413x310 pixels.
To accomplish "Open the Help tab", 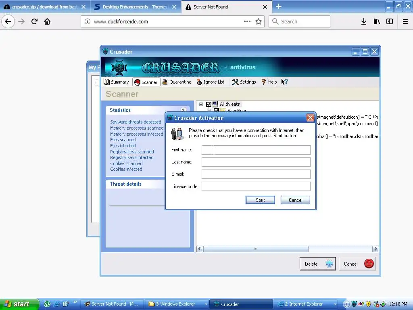I will tap(269, 82).
